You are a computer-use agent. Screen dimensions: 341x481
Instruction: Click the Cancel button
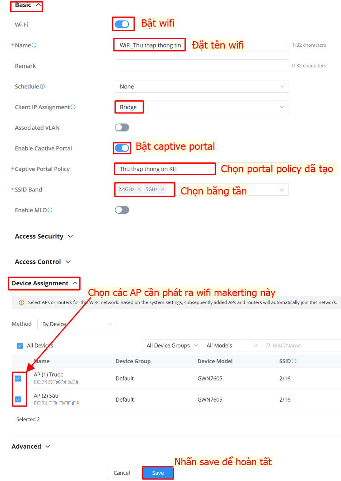[122, 473]
